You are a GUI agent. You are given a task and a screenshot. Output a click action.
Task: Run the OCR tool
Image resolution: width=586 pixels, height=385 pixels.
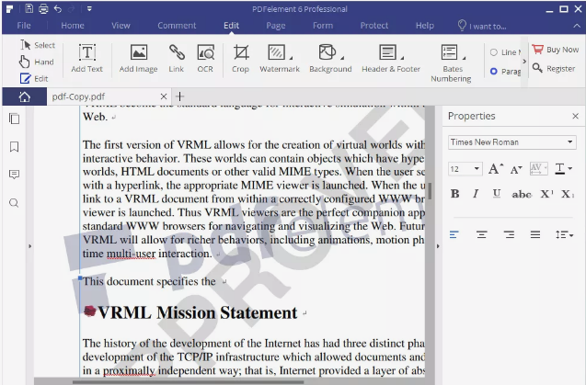click(205, 58)
